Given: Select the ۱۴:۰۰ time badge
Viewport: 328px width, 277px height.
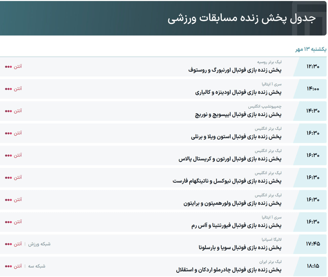Looking at the screenshot, I should point(313,89).
